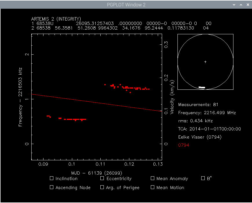Check the Mean Anomaly box
Image resolution: width=252 pixels, height=203 pixels.
point(153,178)
